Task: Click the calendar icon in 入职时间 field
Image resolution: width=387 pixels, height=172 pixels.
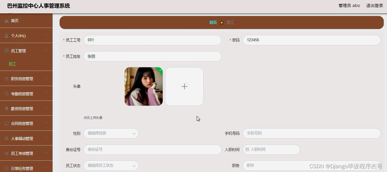Action: [247, 149]
